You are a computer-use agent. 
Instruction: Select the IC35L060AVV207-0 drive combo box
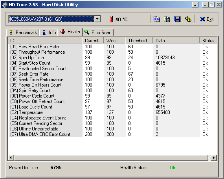(55, 19)
